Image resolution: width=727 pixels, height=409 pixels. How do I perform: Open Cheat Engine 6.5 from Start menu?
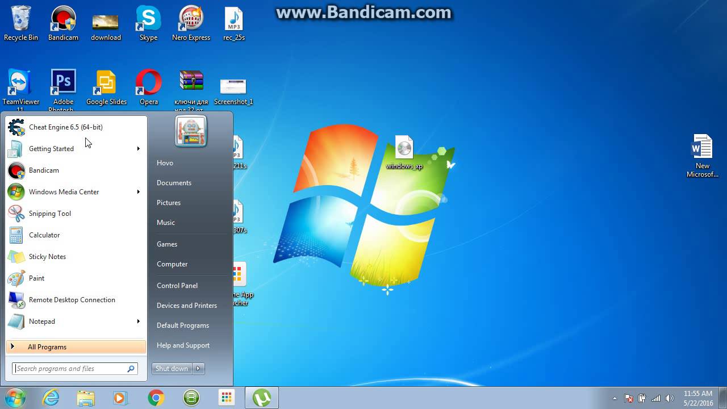[x=76, y=127]
